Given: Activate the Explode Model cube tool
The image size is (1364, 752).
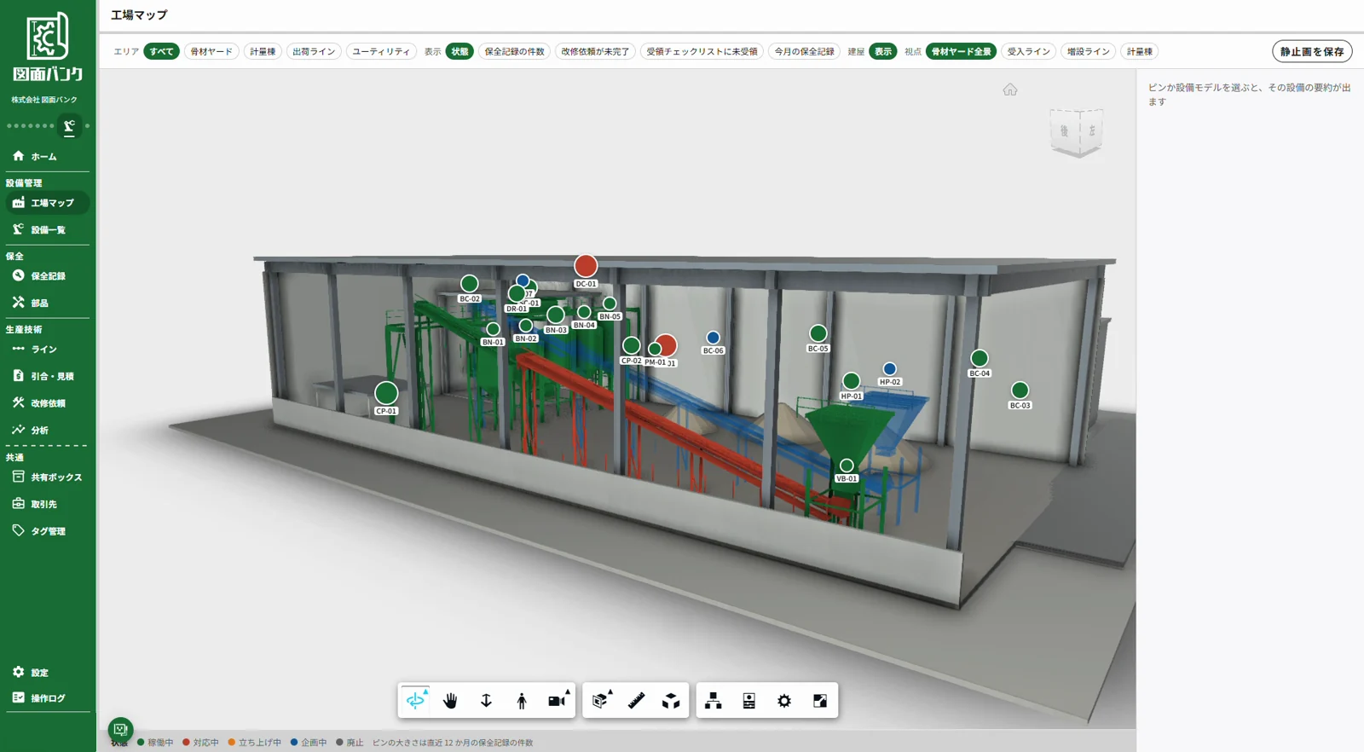Looking at the screenshot, I should (672, 701).
